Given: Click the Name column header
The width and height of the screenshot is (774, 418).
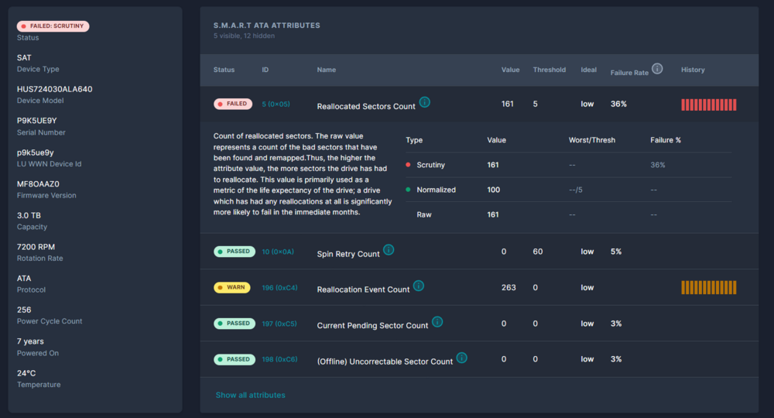Looking at the screenshot, I should coord(327,70).
